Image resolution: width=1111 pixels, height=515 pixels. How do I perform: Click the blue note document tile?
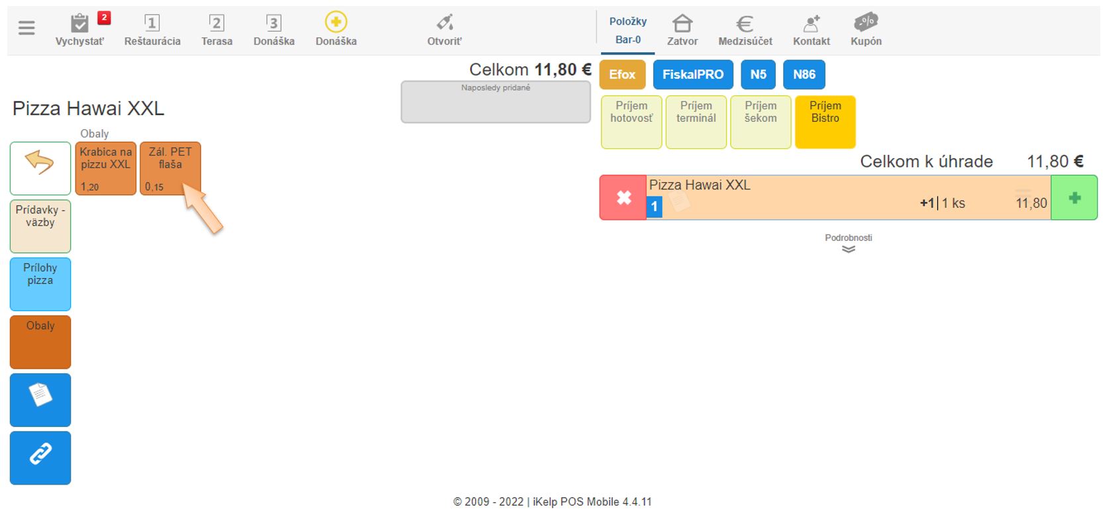coord(40,400)
